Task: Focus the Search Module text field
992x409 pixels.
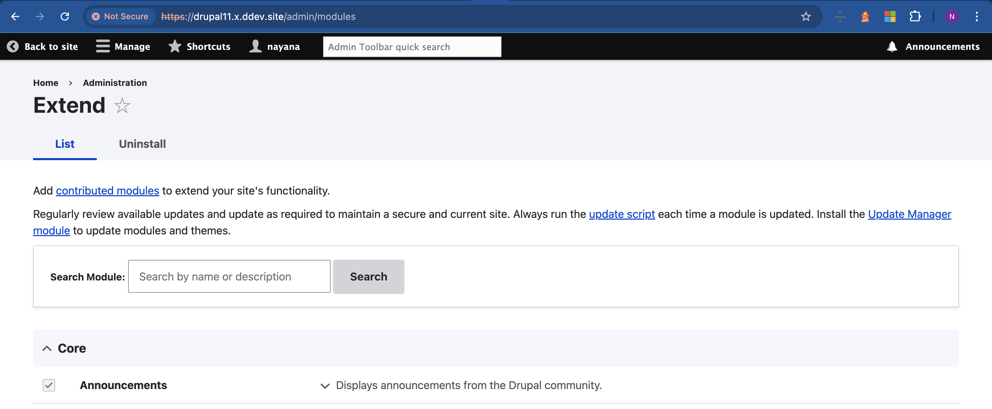Action: [x=229, y=276]
